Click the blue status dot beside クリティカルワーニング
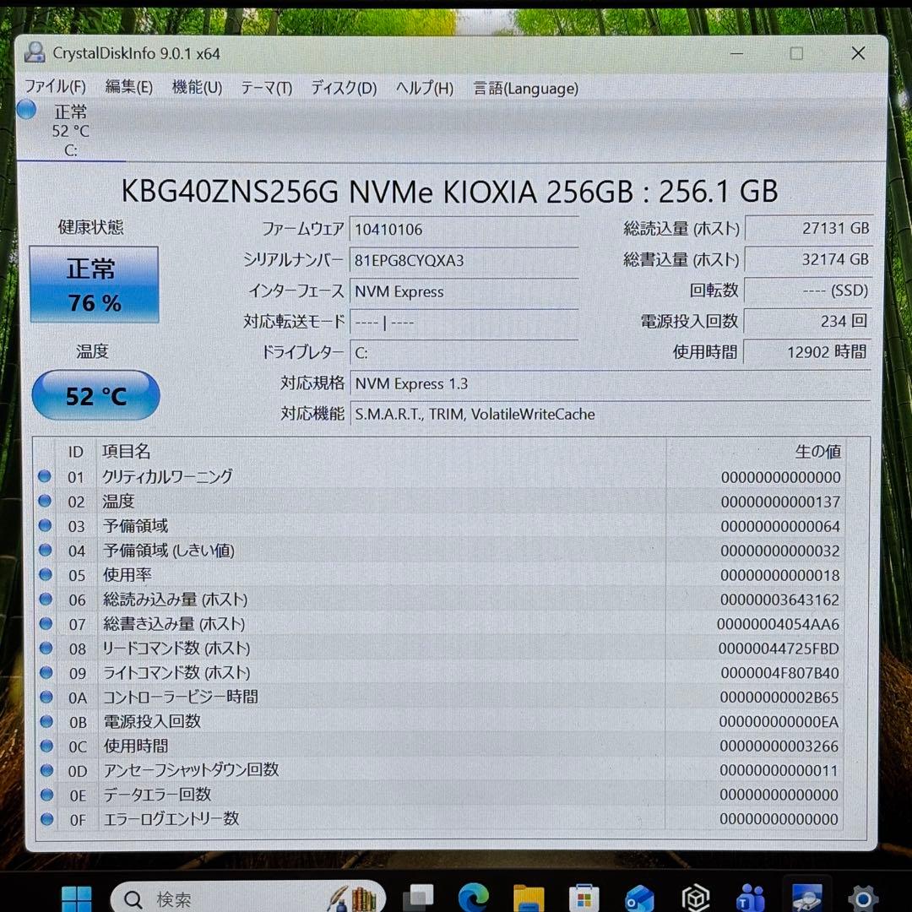 point(45,477)
